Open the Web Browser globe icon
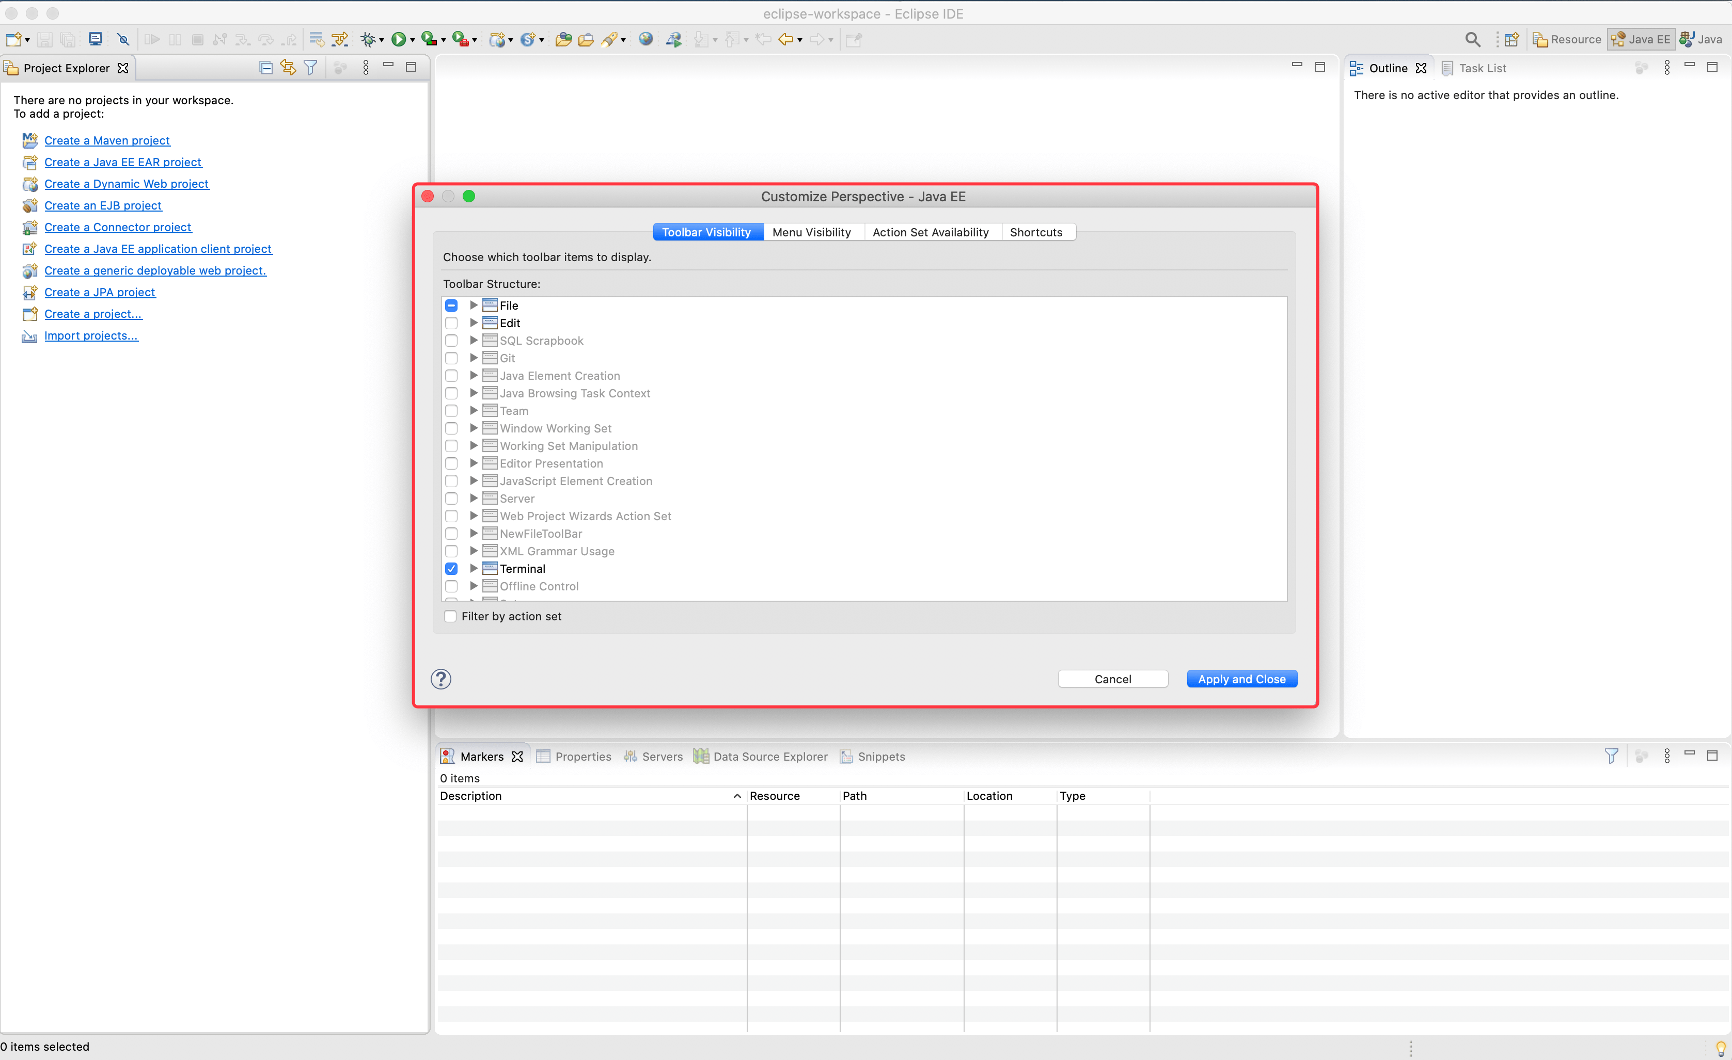1732x1060 pixels. point(646,39)
